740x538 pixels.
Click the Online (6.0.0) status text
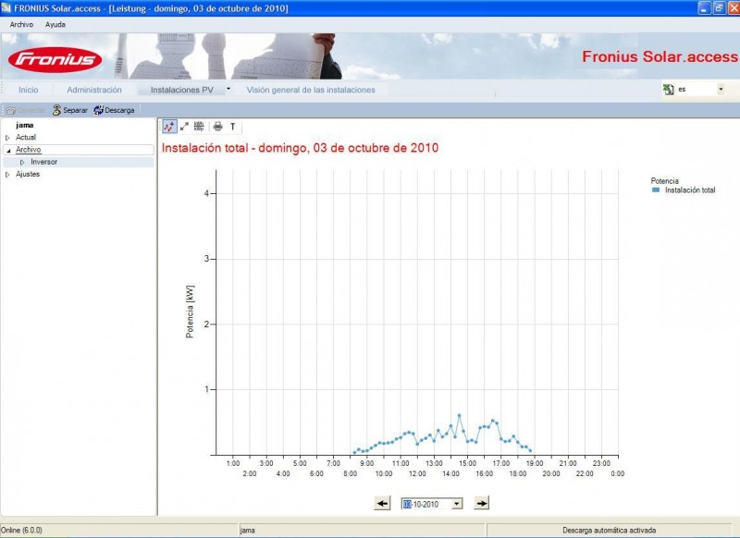coord(21,531)
